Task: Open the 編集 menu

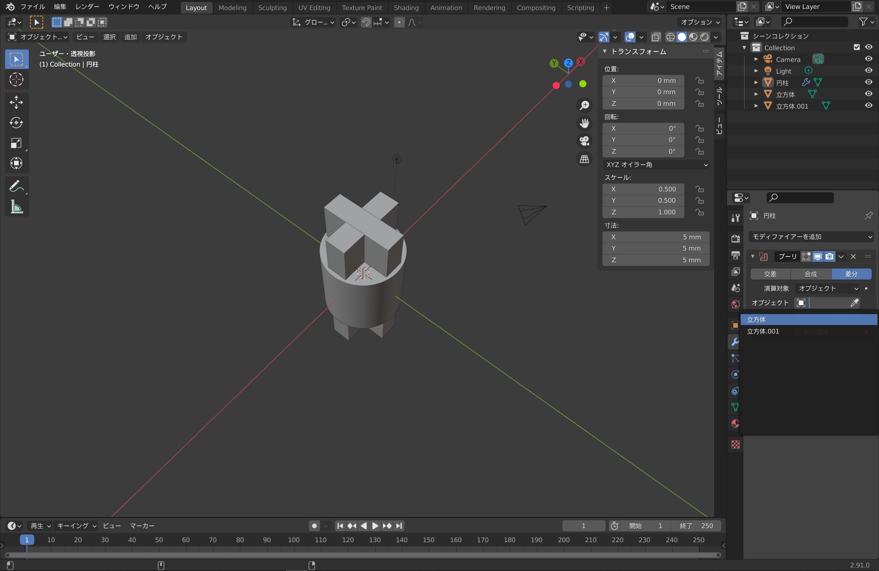Action: point(60,7)
